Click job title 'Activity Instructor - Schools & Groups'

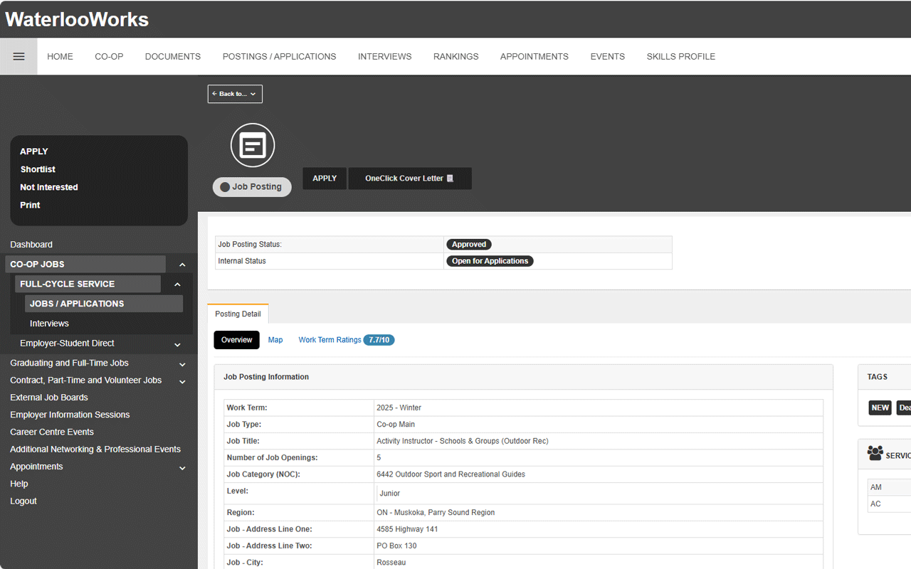click(463, 441)
